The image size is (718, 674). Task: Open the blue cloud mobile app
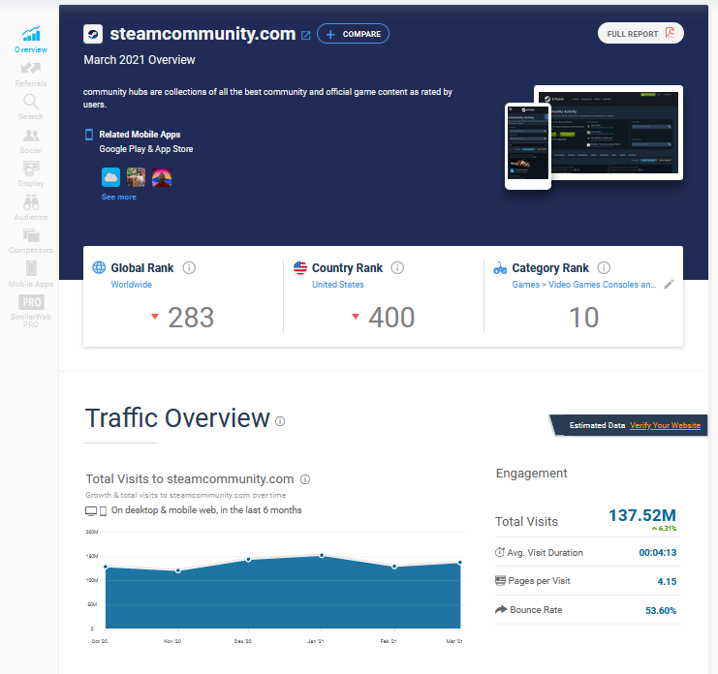(x=110, y=177)
